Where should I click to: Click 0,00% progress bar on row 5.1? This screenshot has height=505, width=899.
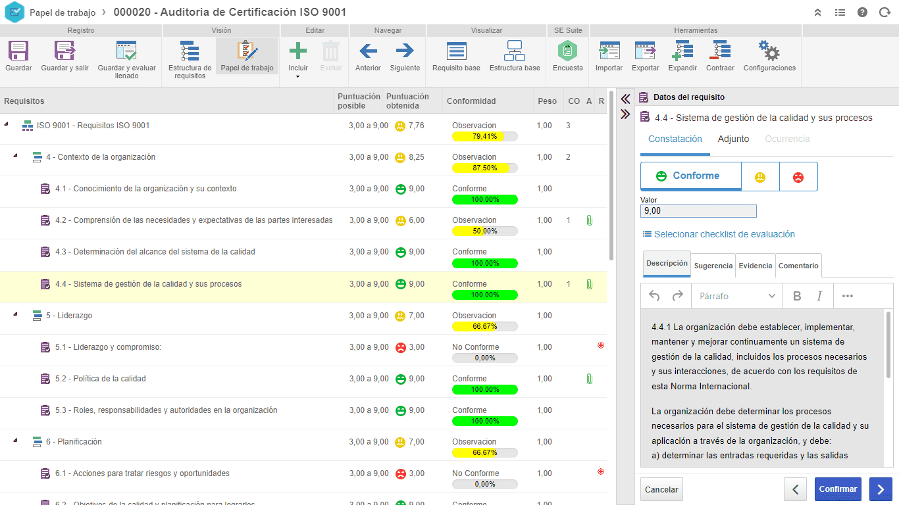point(485,358)
